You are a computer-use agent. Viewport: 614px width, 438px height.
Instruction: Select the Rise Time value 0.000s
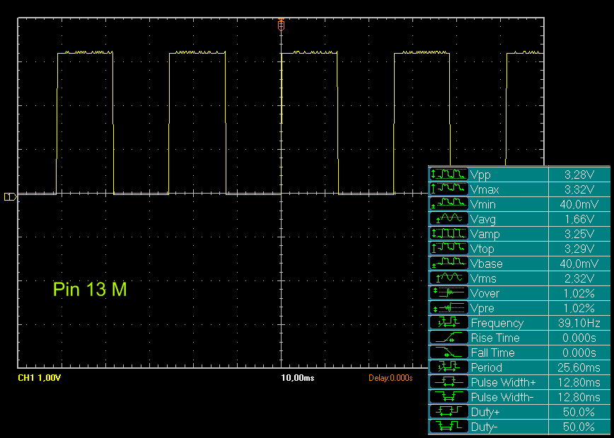(x=579, y=338)
